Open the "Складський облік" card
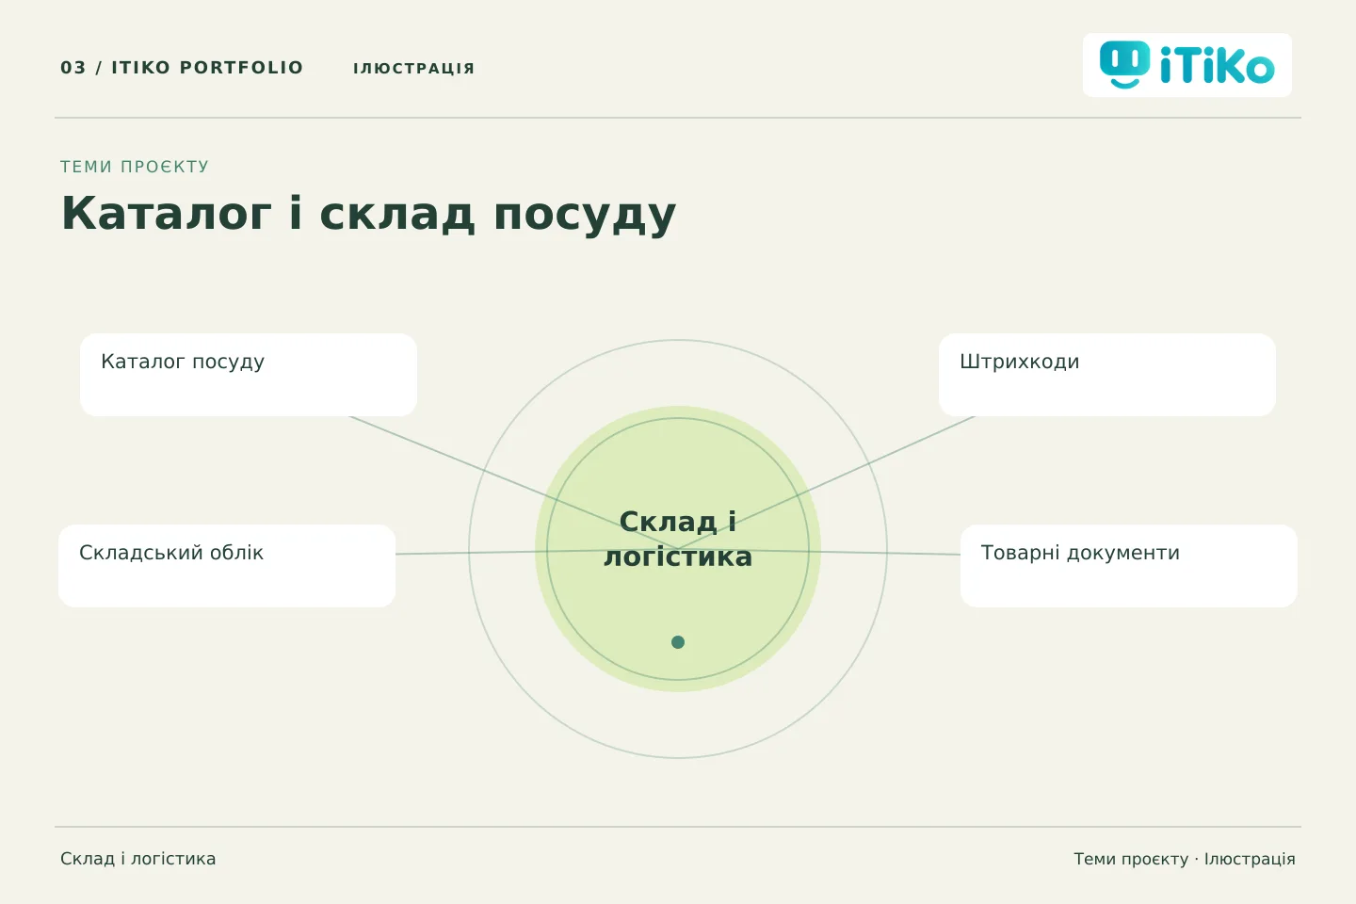Screen dimensions: 1356x904 tap(227, 566)
